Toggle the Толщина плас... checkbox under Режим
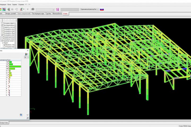Screen dimensions: 191x127 tap(5, 47)
